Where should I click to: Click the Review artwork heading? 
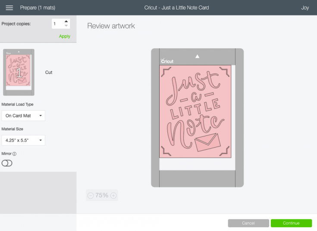(x=111, y=26)
